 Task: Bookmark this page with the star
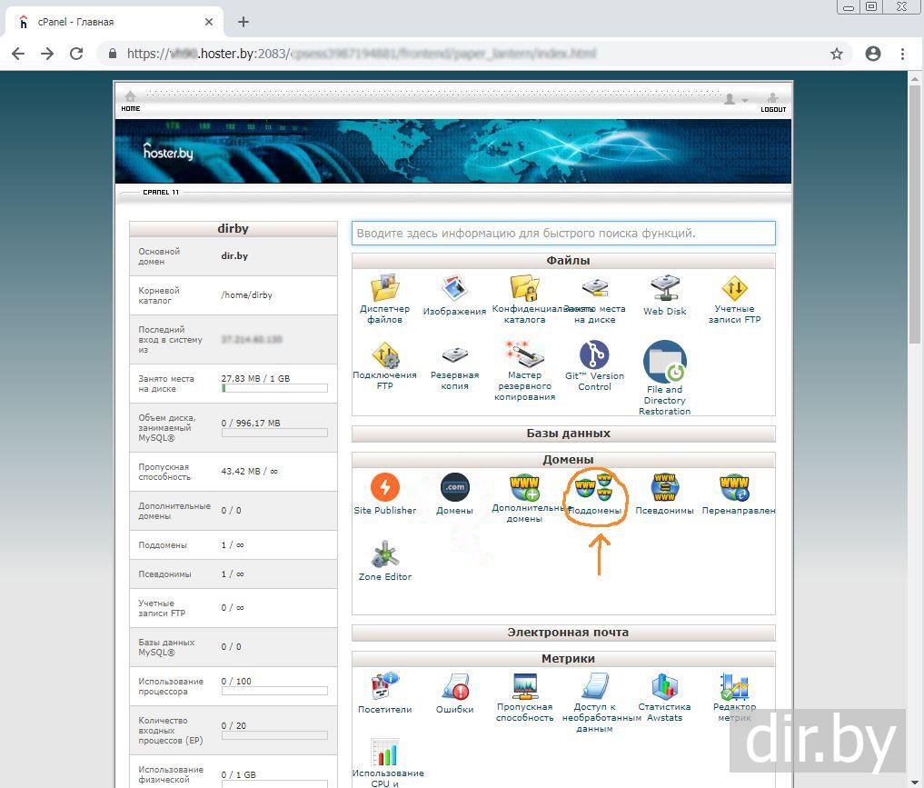(836, 54)
